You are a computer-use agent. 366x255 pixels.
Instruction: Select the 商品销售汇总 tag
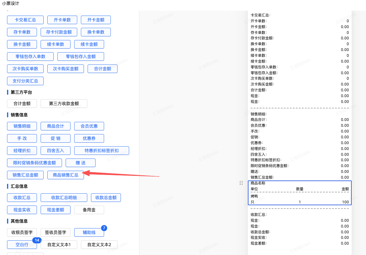(x=66, y=175)
